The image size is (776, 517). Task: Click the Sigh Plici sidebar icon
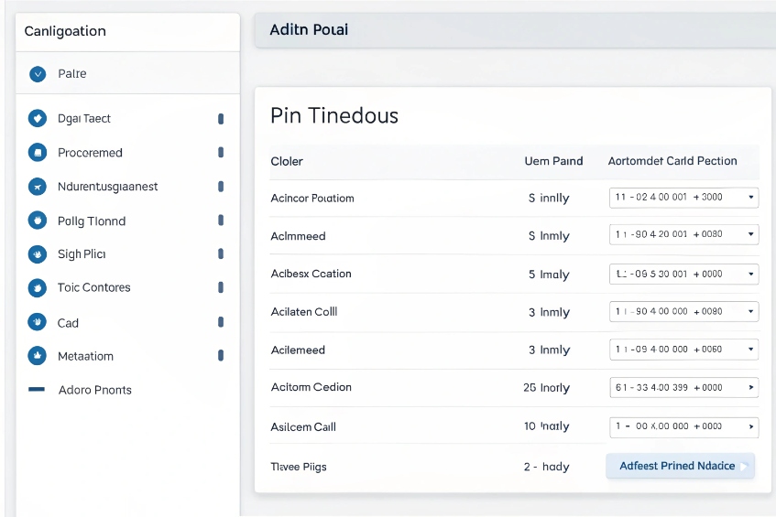click(x=38, y=254)
